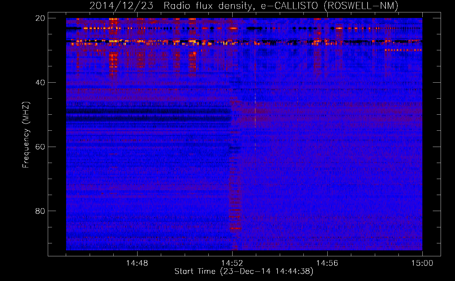Viewport: 455px width, 281px height.
Task: Select the 60 frequency tick label
Action: point(40,147)
